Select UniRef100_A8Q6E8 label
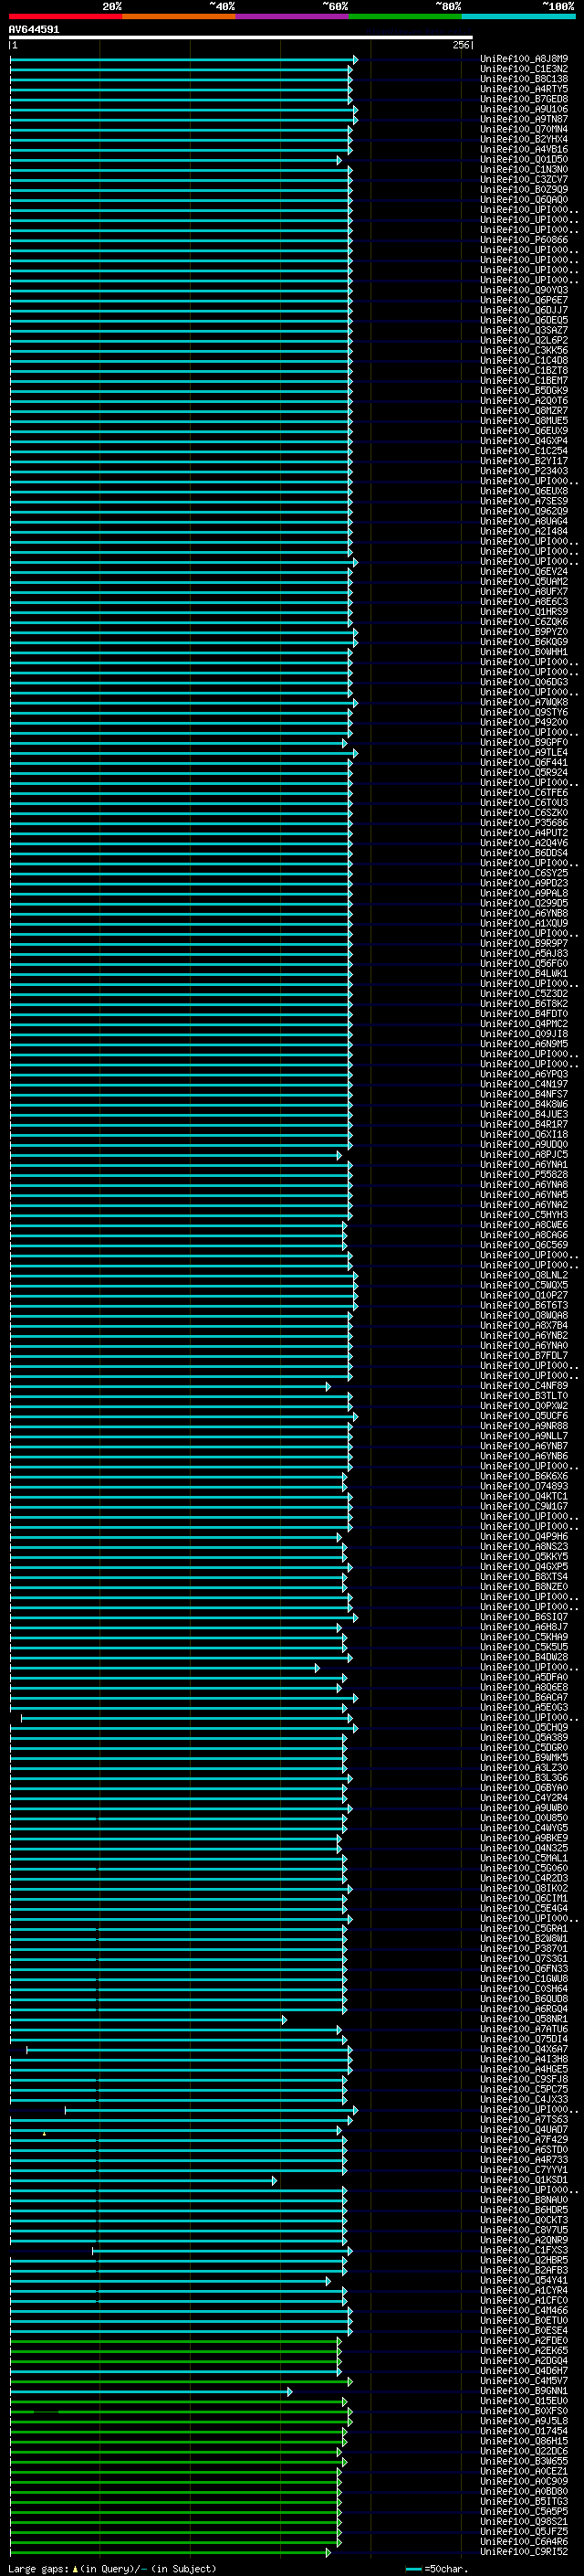This screenshot has width=584, height=2576. point(524,1687)
